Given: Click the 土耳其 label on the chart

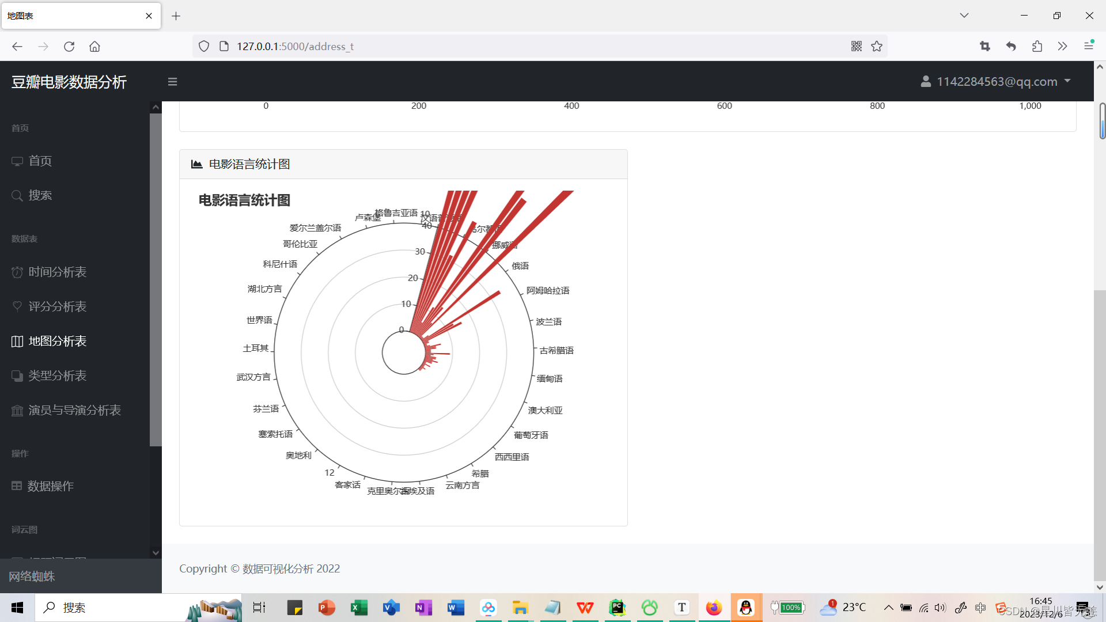Looking at the screenshot, I should pyautogui.click(x=256, y=348).
